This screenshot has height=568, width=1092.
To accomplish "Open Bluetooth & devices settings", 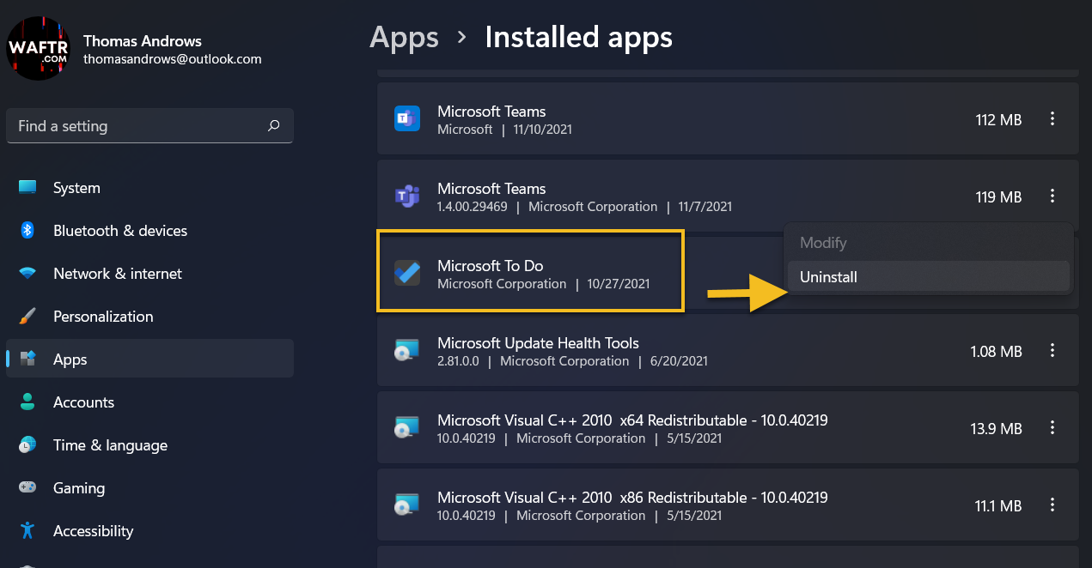I will pos(149,231).
